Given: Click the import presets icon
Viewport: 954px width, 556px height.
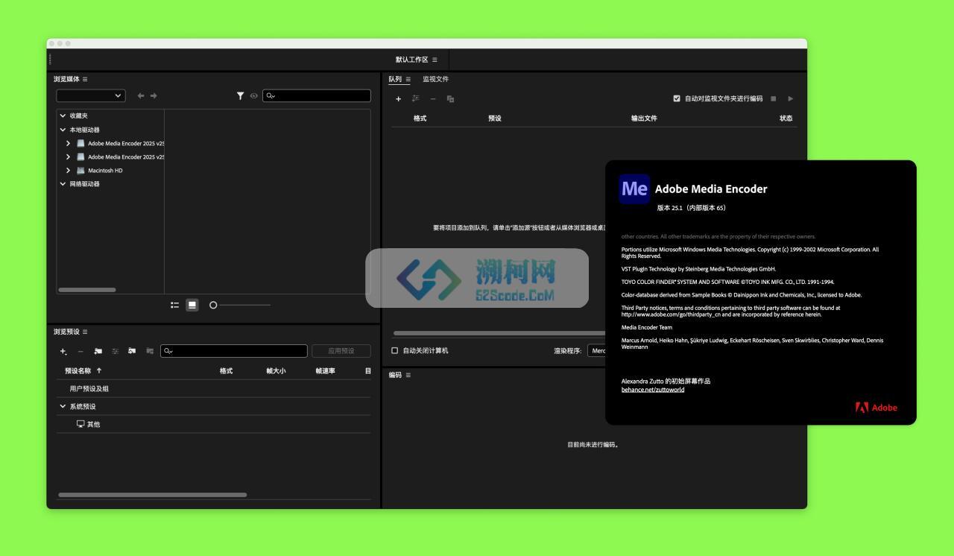Looking at the screenshot, I should click(x=132, y=351).
